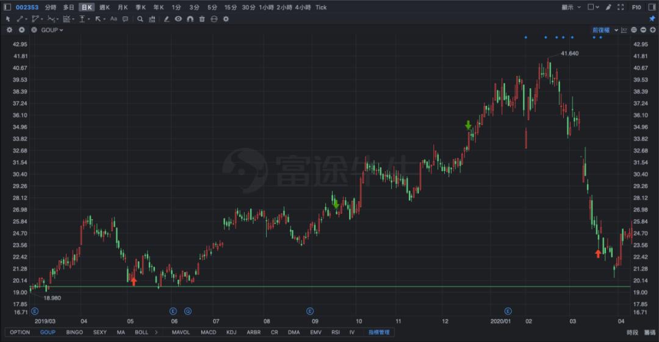Open the bar statistics measure tool
Image resolution: width=659 pixels, height=342 pixels.
152,19
